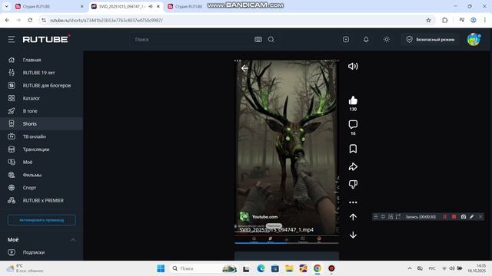Take a Bandicam screenshot with camera icon

(463, 216)
